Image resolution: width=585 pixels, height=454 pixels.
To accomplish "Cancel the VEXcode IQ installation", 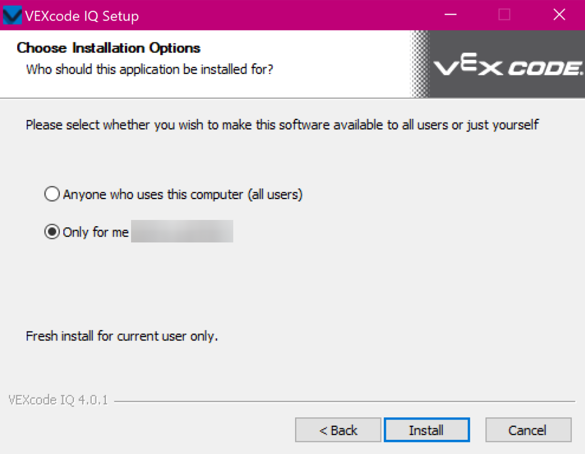I will click(x=528, y=429).
